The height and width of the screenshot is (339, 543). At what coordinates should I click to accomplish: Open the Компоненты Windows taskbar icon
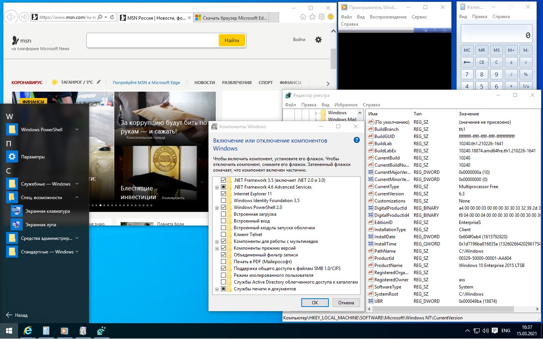click(x=83, y=331)
